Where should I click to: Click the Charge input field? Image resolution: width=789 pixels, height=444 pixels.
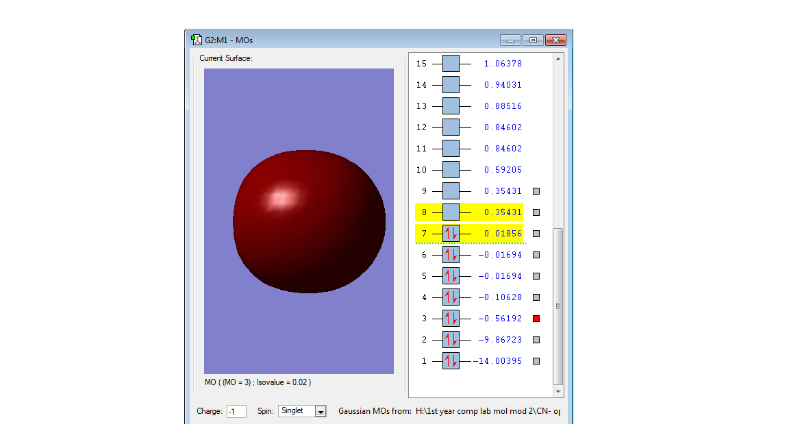click(x=236, y=411)
